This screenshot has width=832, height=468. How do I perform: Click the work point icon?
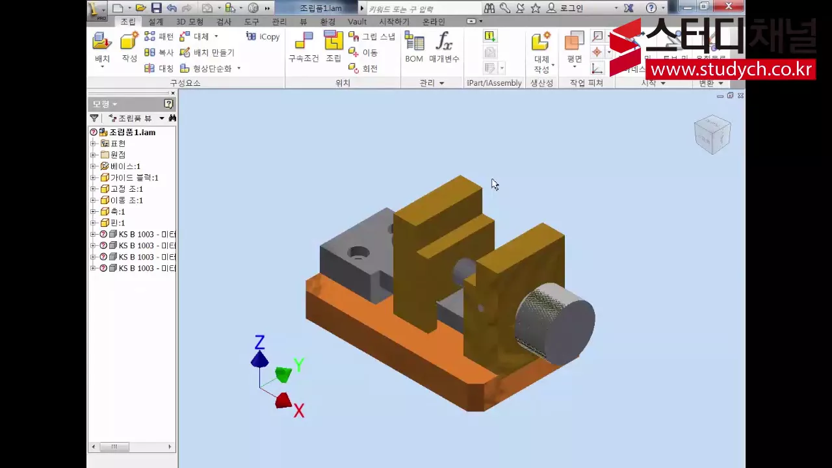pyautogui.click(x=597, y=53)
